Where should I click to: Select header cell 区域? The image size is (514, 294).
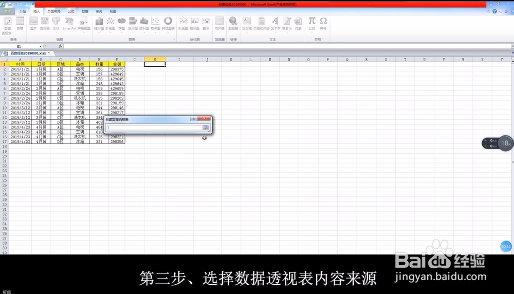[60, 64]
